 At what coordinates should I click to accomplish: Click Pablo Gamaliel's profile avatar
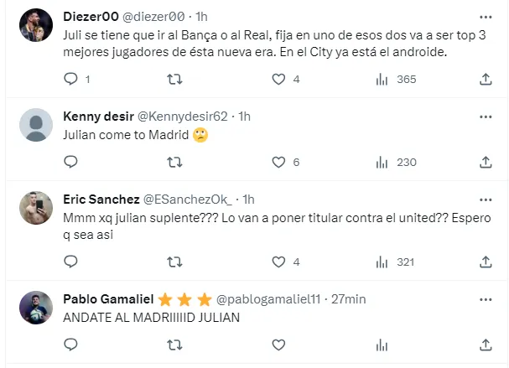pos(35,307)
